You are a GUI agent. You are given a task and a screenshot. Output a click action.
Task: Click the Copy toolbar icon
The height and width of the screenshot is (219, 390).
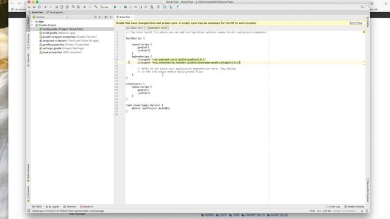[x=62, y=7]
